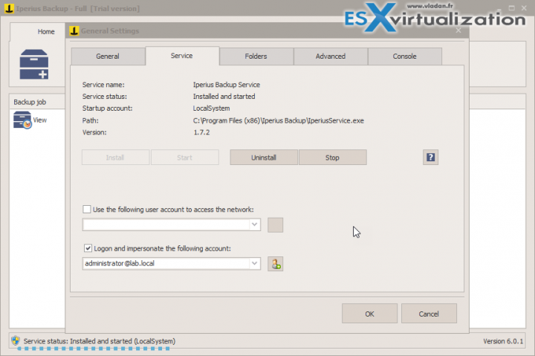The image size is (535, 356).
Task: Click the impersonate account user icon
Action: (276, 264)
